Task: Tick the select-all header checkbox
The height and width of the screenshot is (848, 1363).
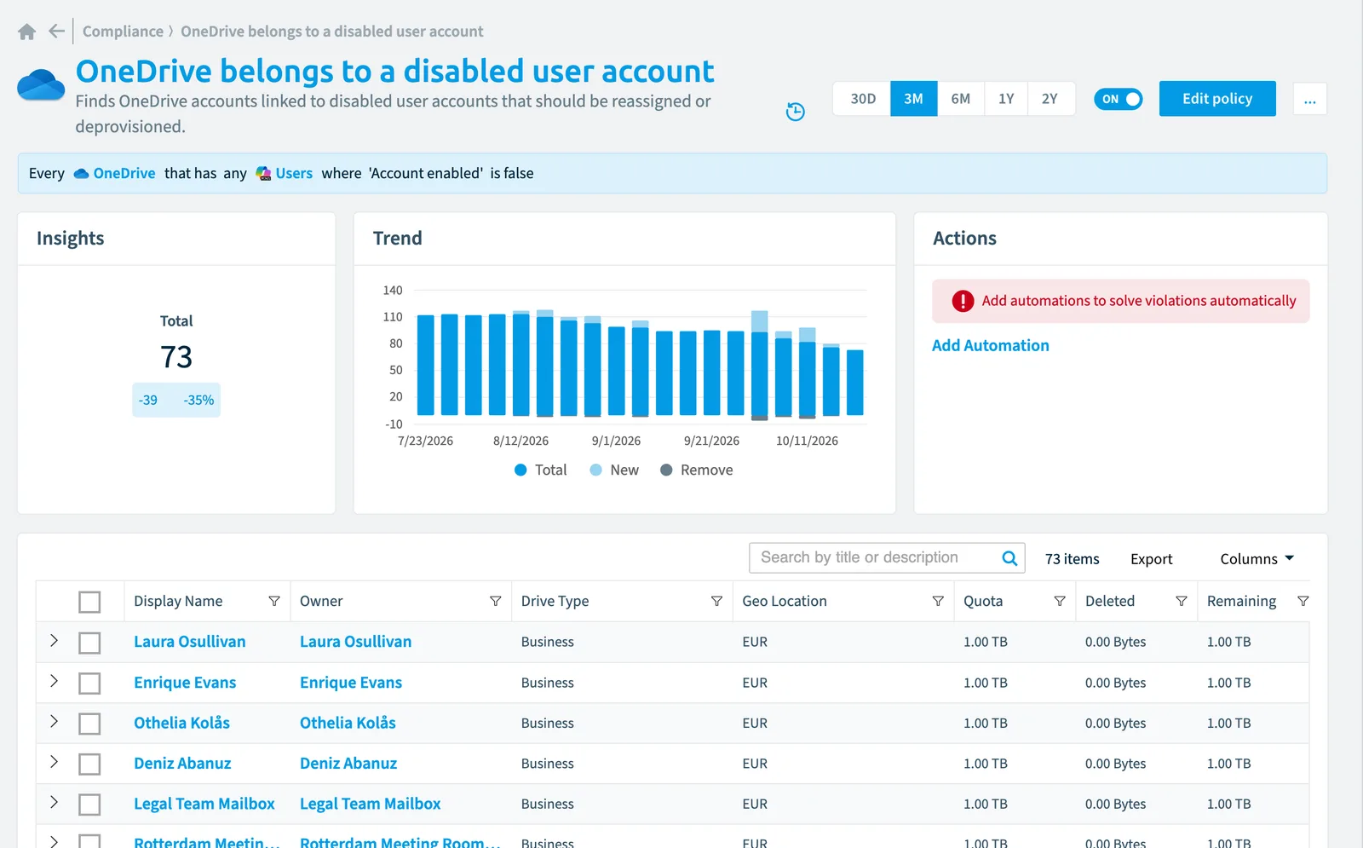Action: coord(89,602)
